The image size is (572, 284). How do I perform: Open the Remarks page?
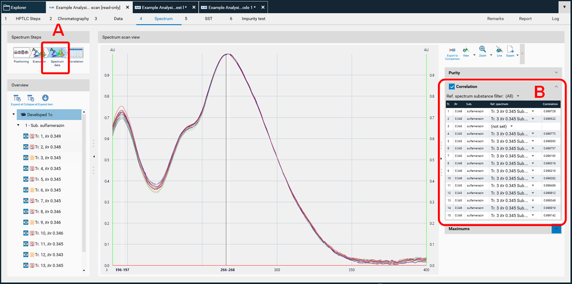coord(495,19)
